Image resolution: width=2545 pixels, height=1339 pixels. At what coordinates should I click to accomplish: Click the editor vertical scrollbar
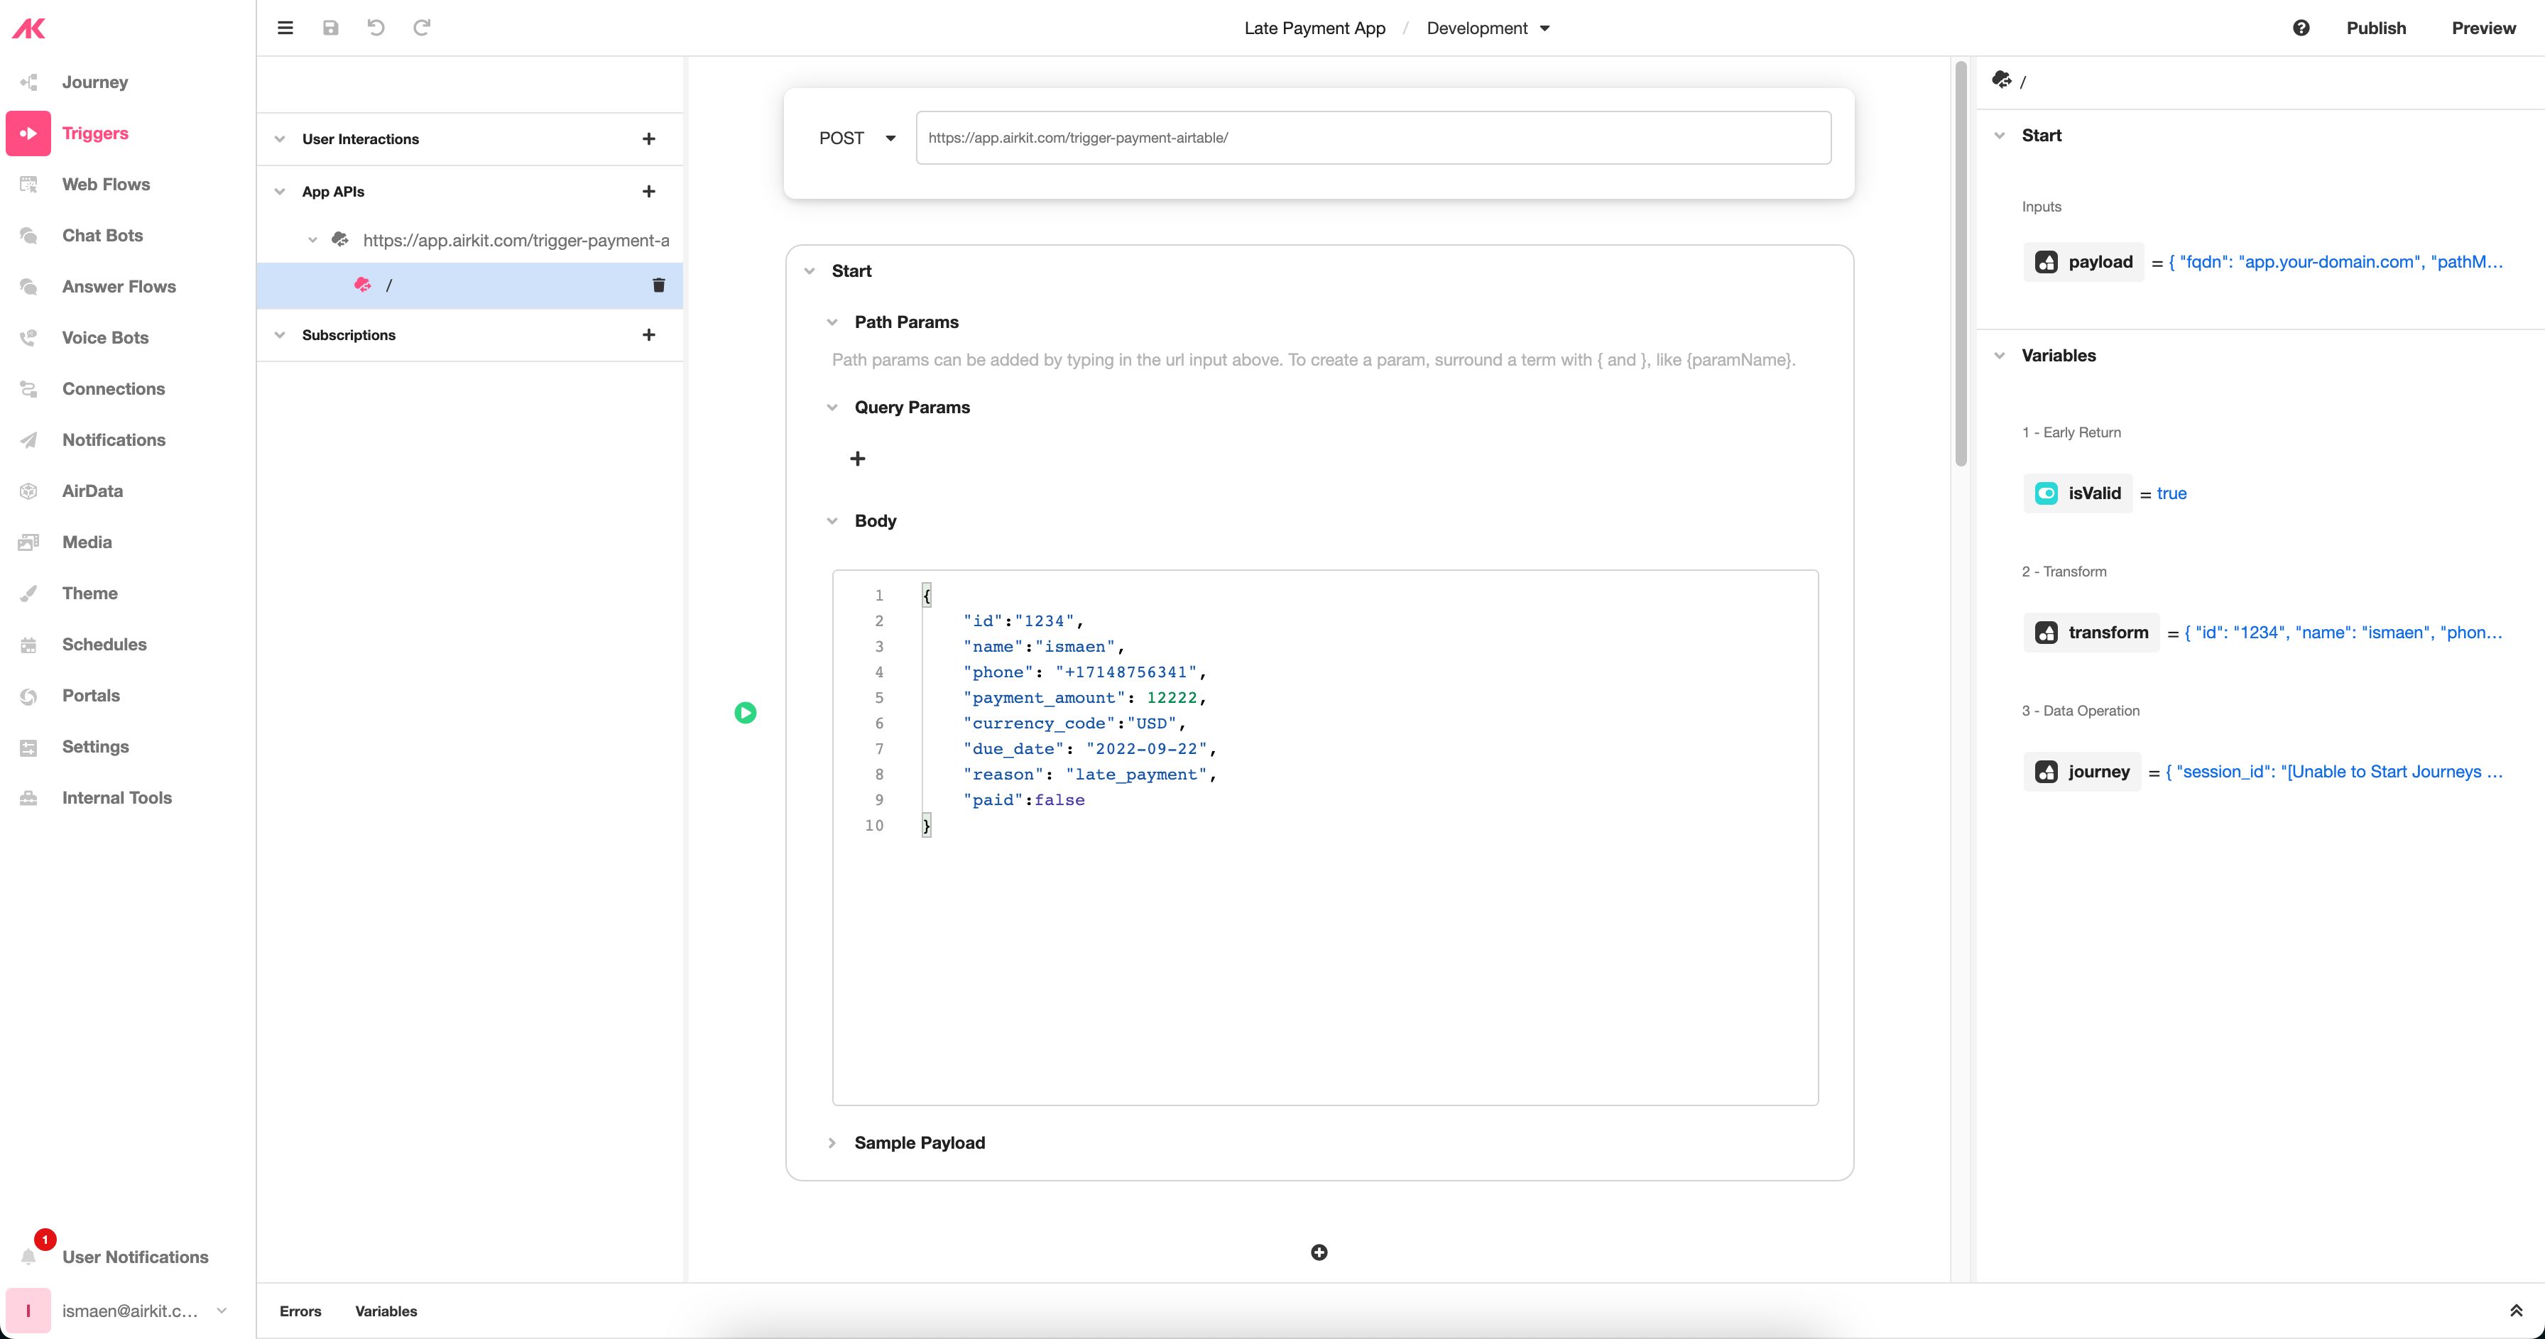[x=1961, y=263]
